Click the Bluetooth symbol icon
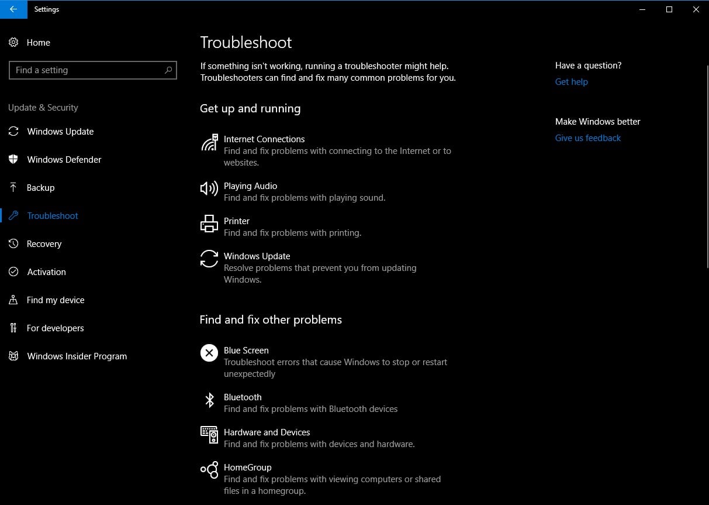This screenshot has width=709, height=505. click(209, 400)
